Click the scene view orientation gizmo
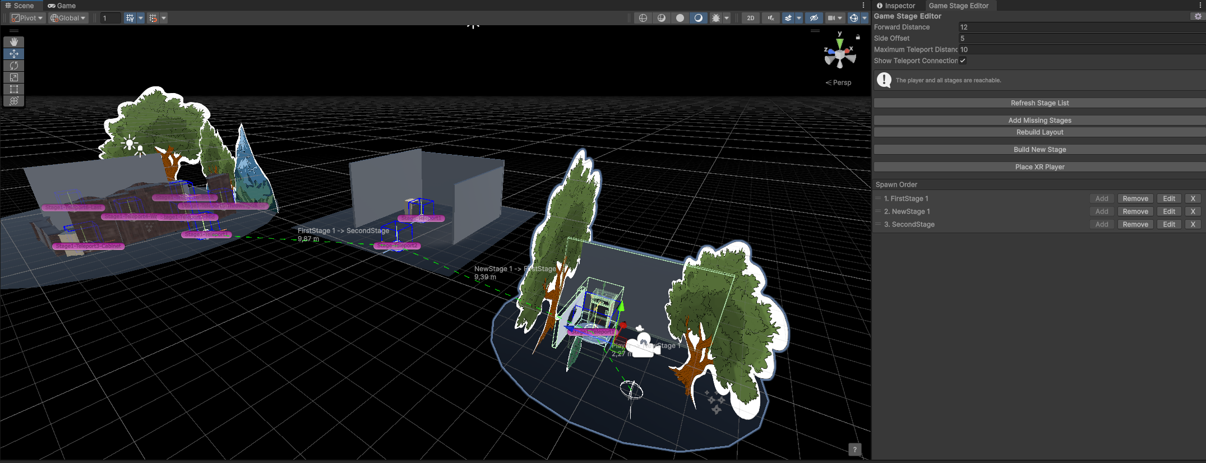This screenshot has width=1206, height=463. click(839, 55)
